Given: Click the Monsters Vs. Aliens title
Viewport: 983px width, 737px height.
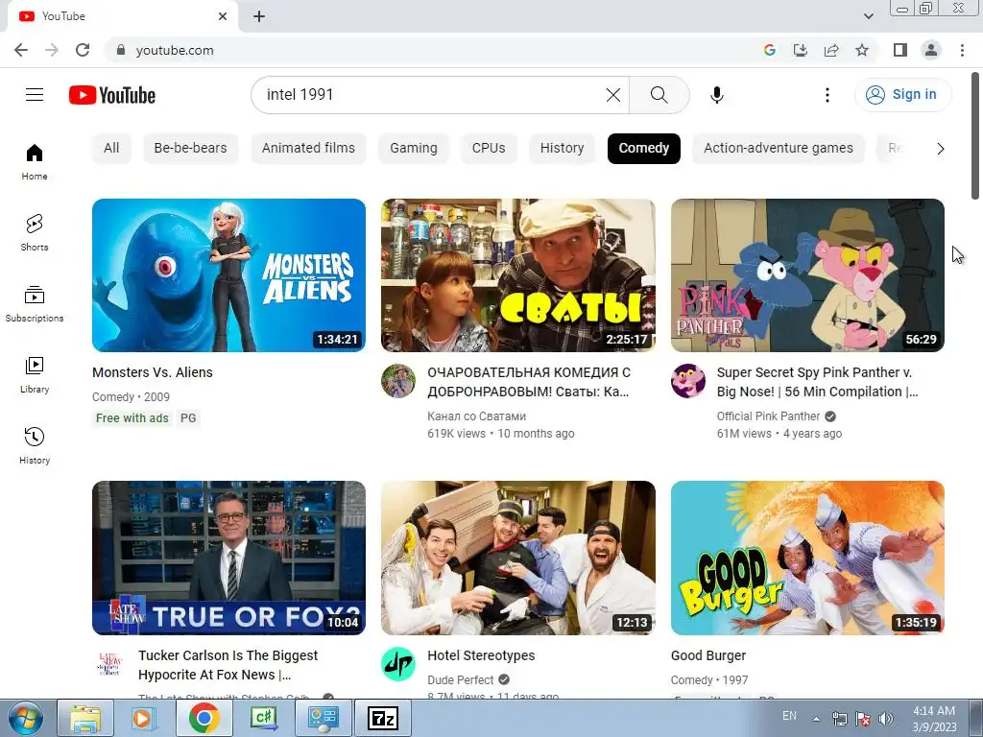Looking at the screenshot, I should pos(153,372).
